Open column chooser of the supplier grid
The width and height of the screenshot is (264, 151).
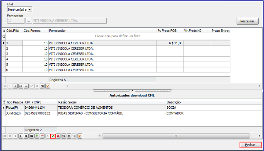point(4,31)
